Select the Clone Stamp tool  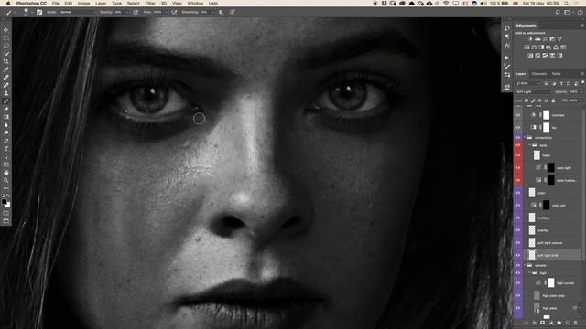point(6,93)
